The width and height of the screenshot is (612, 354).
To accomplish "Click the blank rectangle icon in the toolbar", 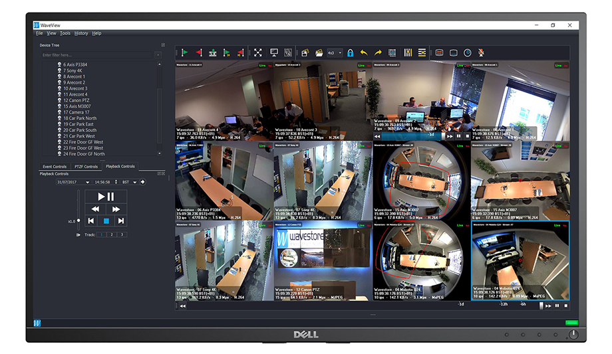I will (x=453, y=52).
